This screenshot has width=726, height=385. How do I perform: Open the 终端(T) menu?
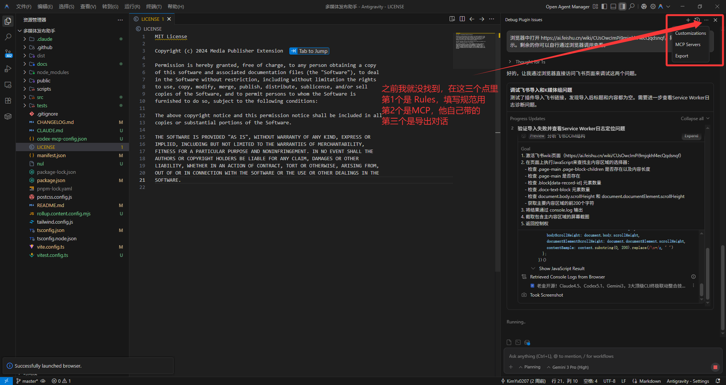[x=154, y=6]
